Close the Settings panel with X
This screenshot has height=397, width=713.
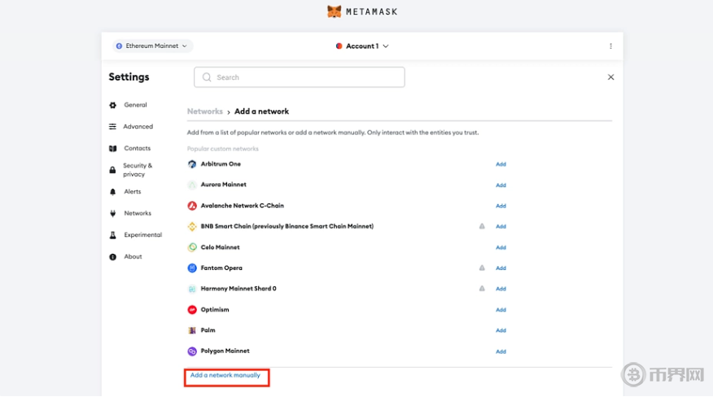click(610, 77)
